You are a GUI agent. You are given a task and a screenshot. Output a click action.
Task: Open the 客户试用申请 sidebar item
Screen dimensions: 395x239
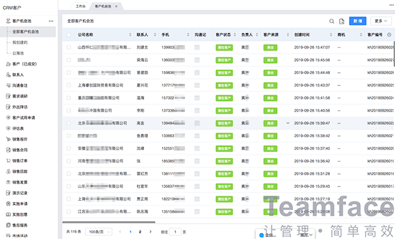pos(24,118)
